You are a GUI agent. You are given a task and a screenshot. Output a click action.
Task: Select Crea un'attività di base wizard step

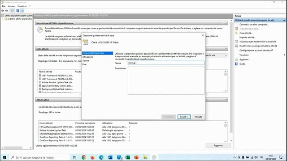click(97, 53)
